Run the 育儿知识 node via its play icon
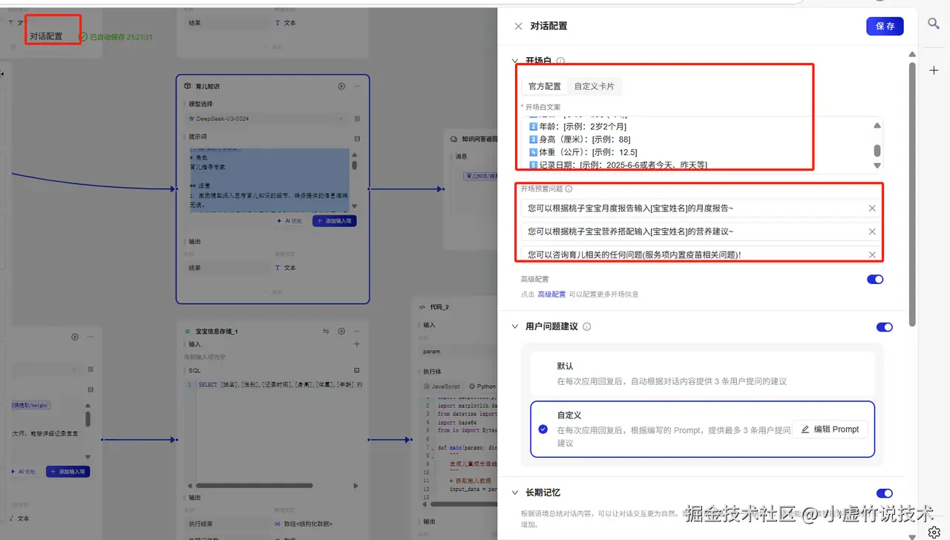 coord(341,85)
